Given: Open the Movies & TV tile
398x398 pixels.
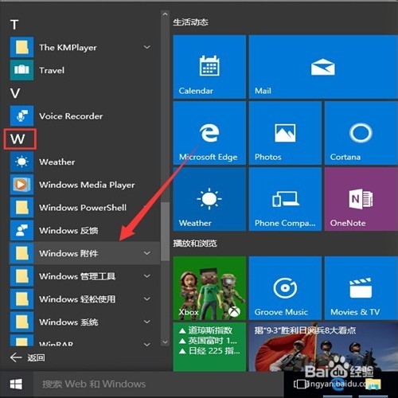Looking at the screenshot, I should point(361,288).
